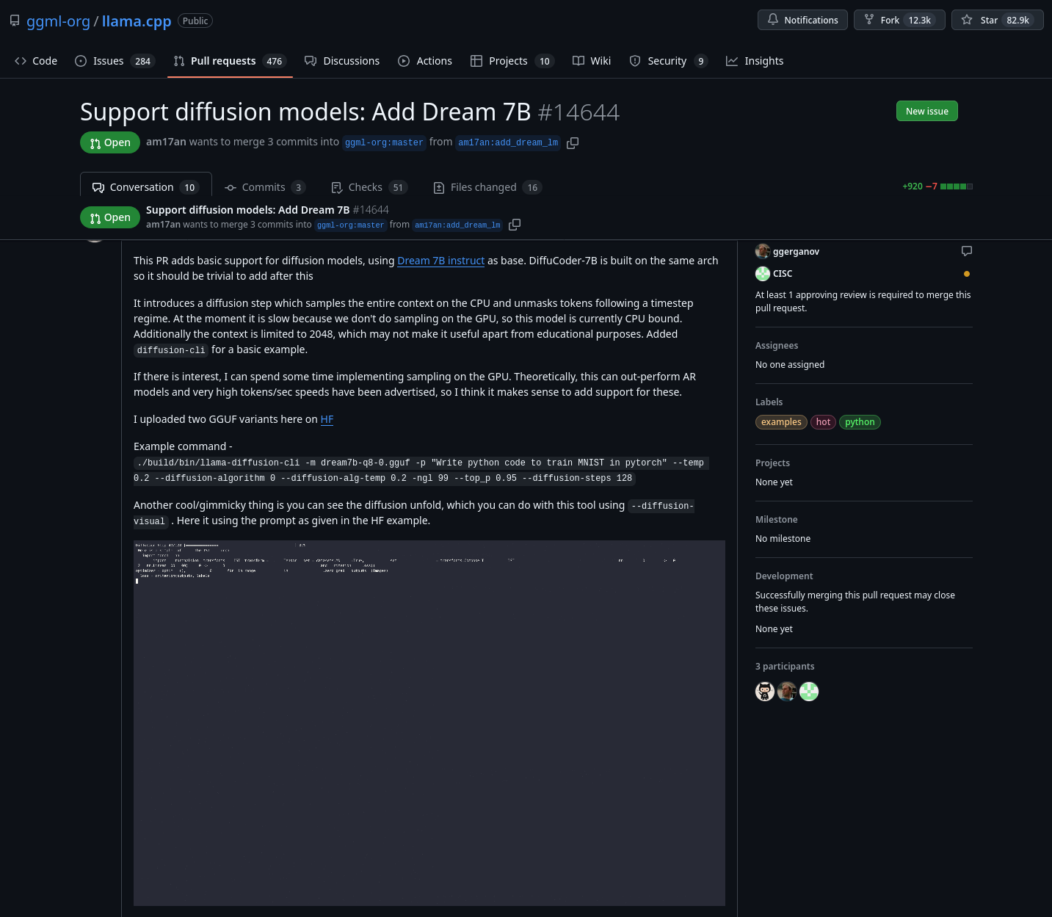Open the Insights tab
This screenshot has height=917, width=1052.
pyautogui.click(x=755, y=61)
